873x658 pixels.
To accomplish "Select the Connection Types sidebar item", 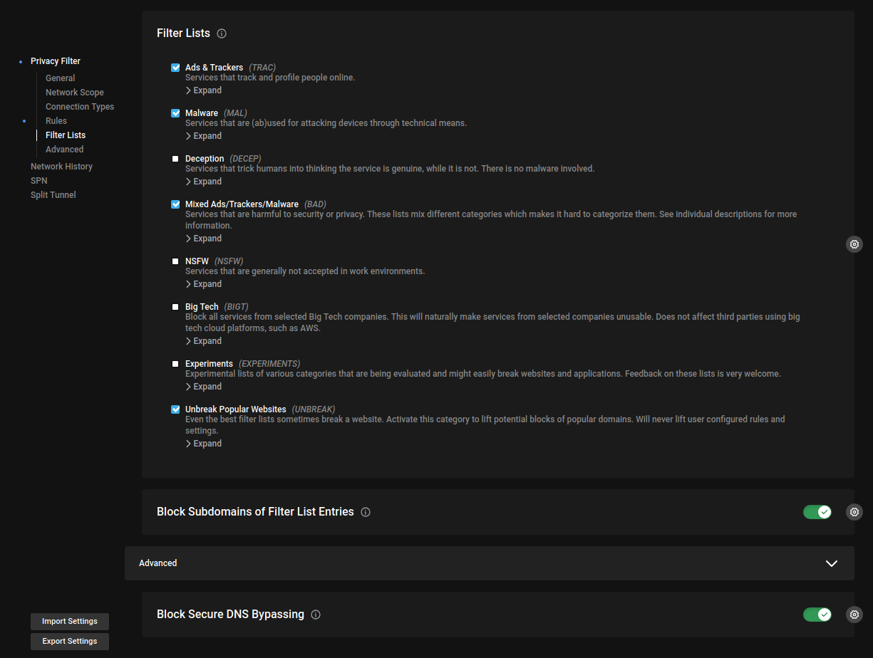I will (x=80, y=107).
